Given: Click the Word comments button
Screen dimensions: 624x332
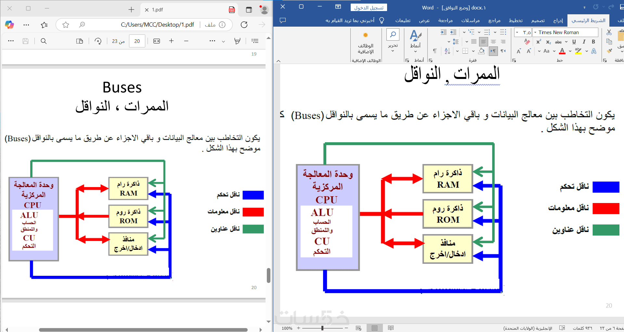Looking at the screenshot, I should pos(283,20).
